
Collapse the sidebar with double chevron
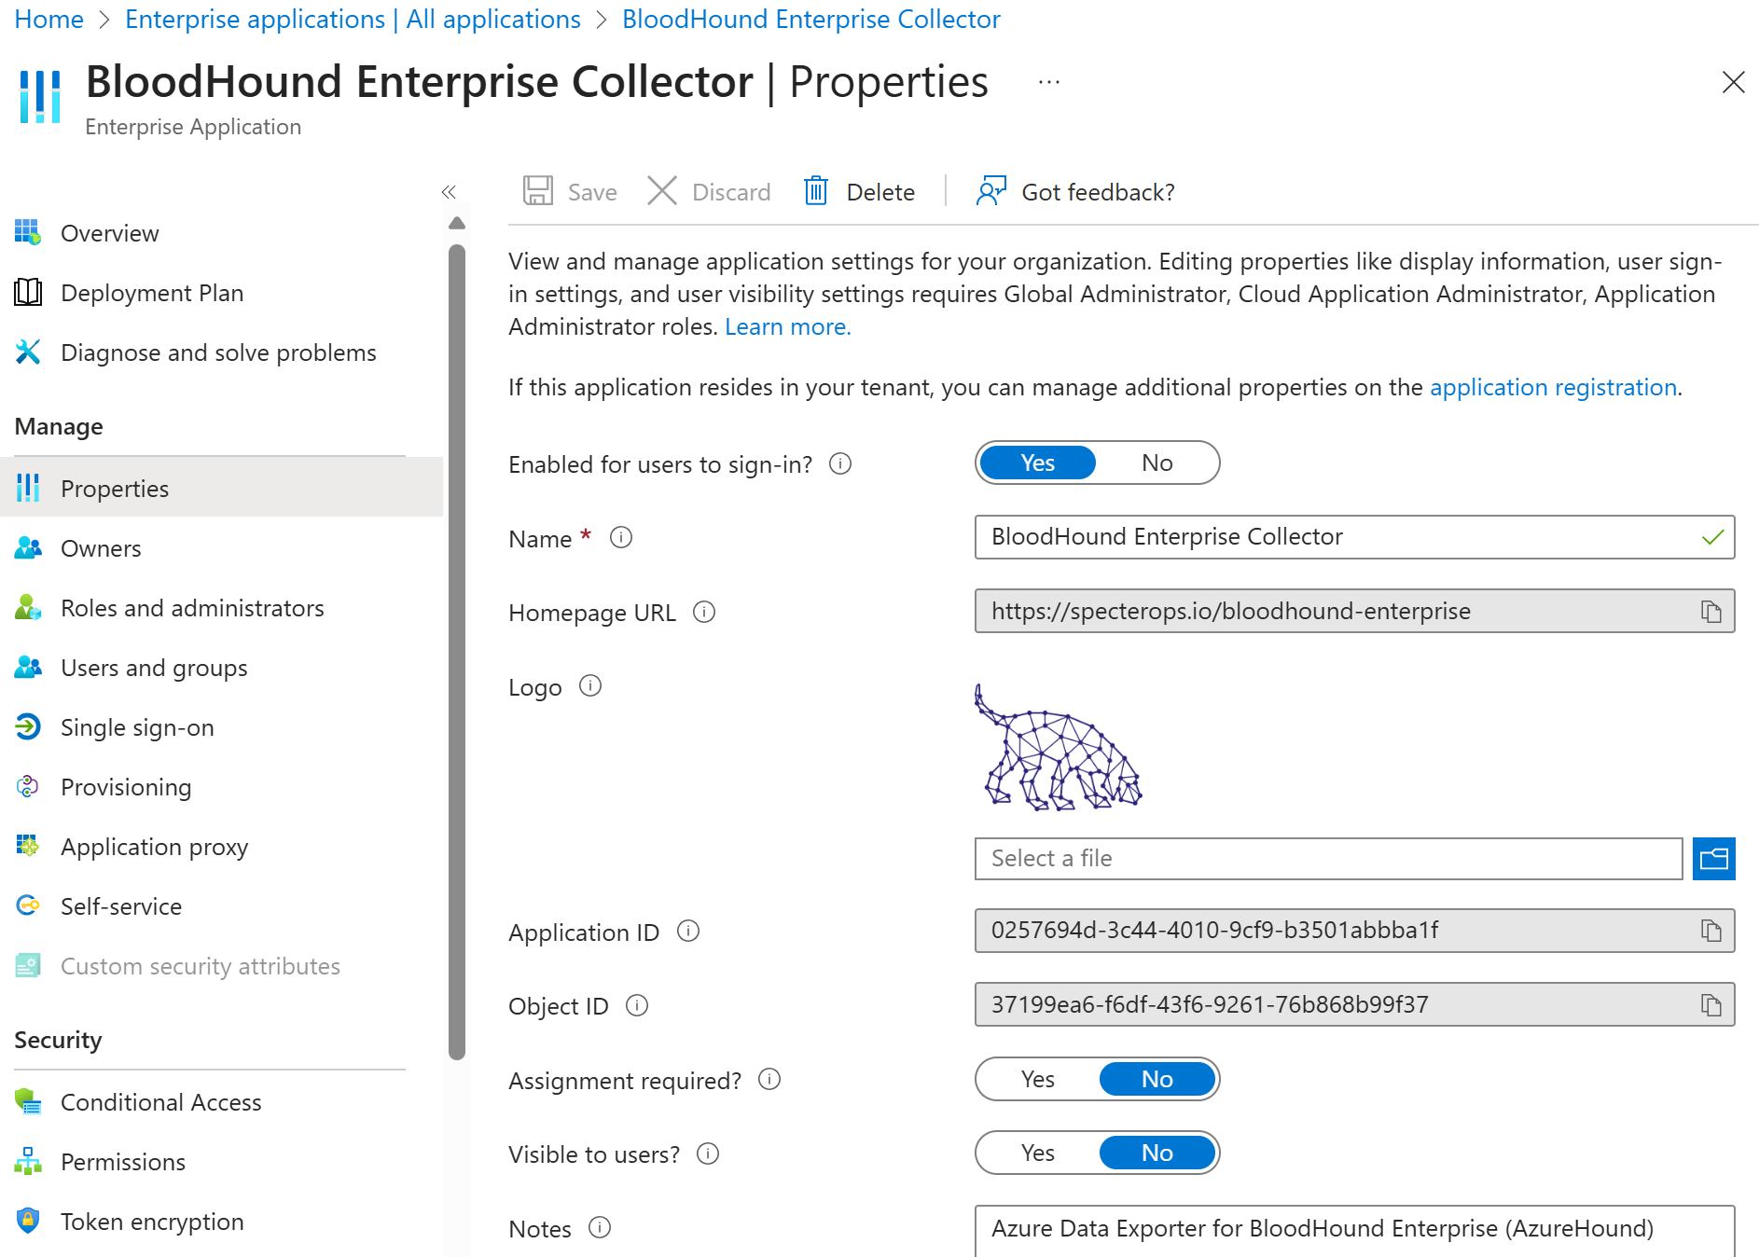[x=449, y=192]
